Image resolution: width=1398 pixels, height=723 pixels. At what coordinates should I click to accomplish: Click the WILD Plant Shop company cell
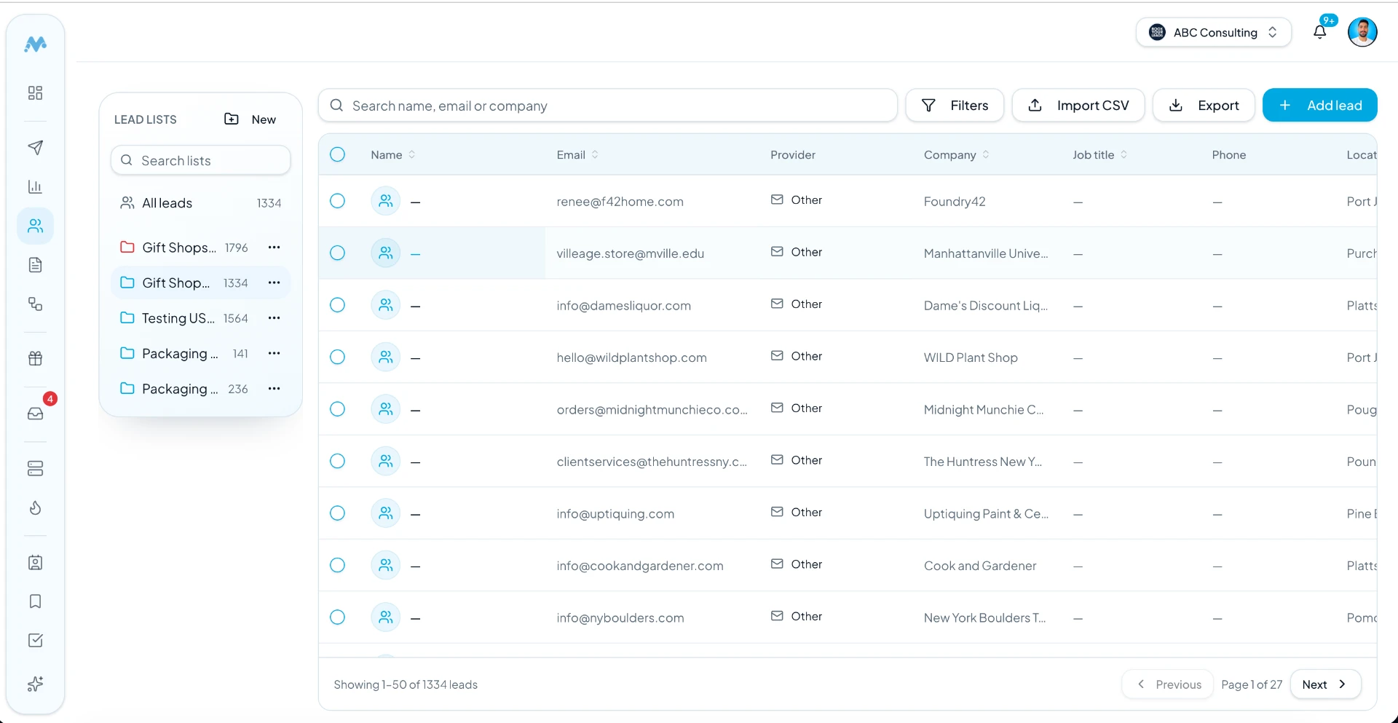click(971, 357)
